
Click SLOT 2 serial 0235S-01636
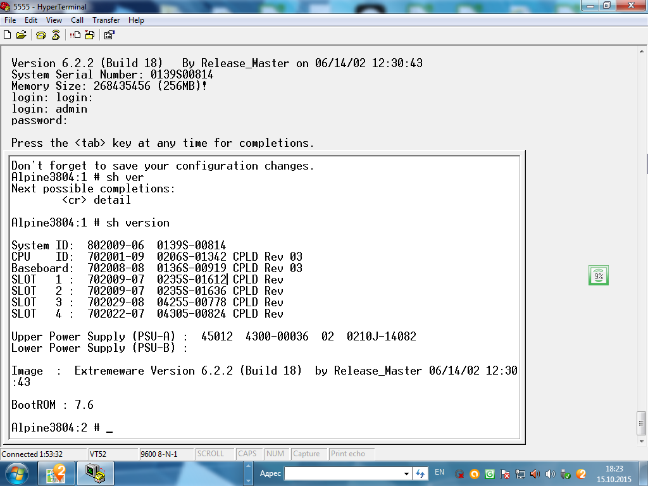[x=191, y=291]
